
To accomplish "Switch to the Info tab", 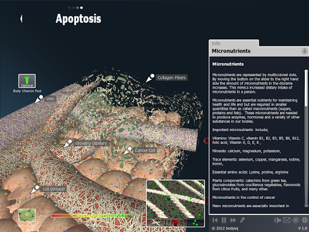I will click(x=216, y=43).
